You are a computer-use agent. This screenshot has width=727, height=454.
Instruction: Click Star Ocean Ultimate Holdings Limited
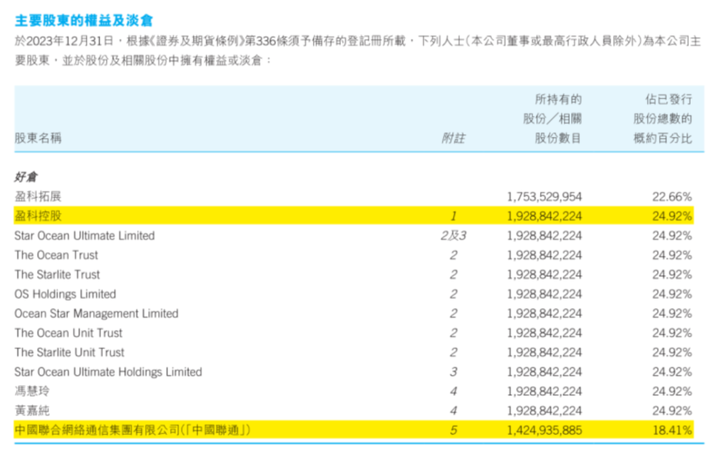point(108,372)
